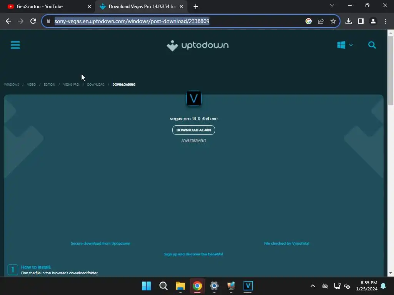Viewport: 394px width, 295px height.
Task: Open Windows taskbar search
Action: [163, 286]
